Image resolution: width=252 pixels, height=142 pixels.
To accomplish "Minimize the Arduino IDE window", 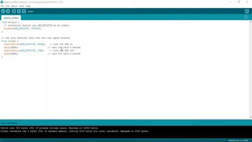I will tap(230, 2).
